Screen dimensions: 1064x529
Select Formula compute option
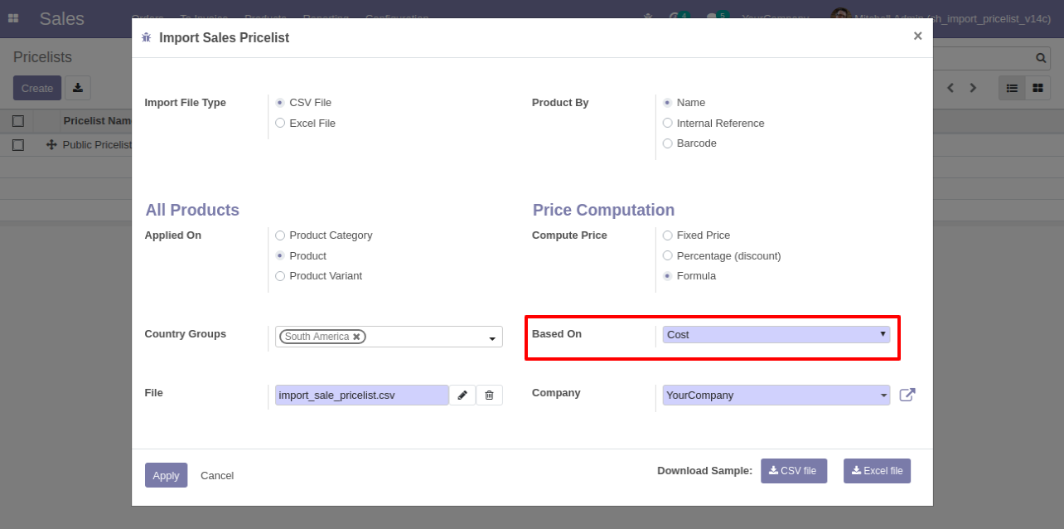click(668, 276)
